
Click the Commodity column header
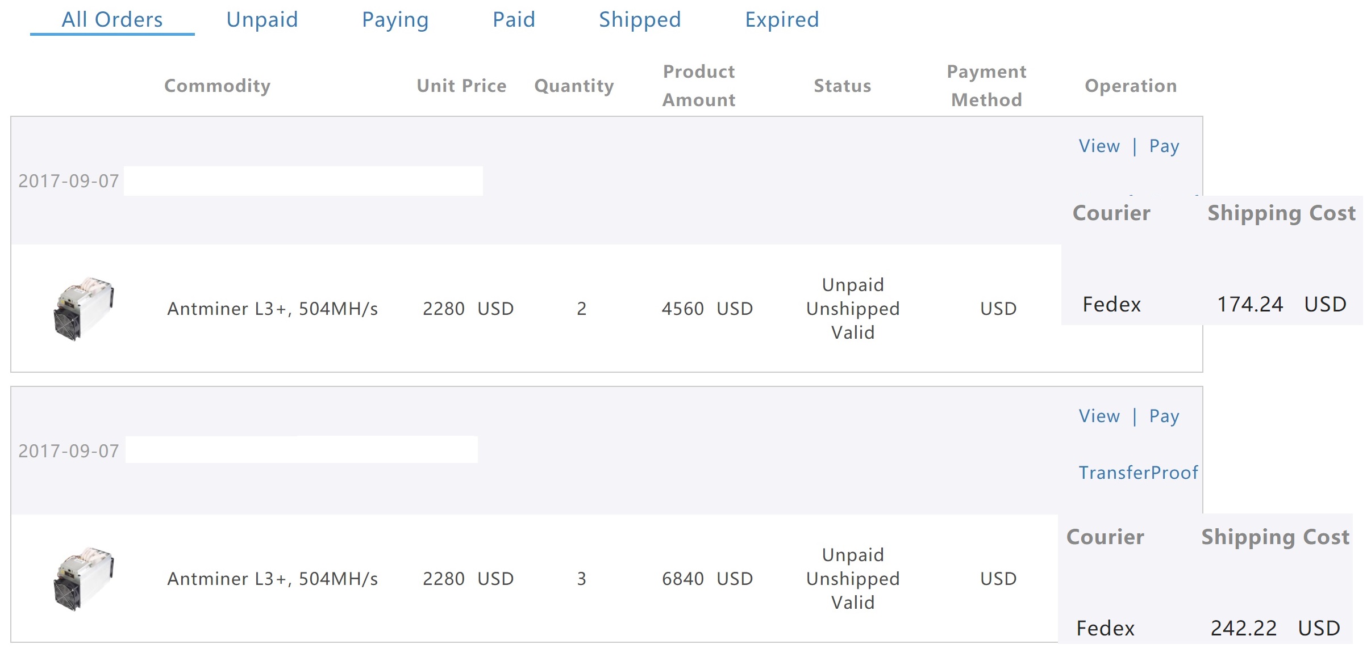[217, 86]
